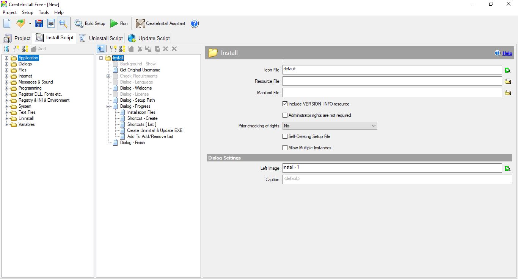Viewport: 518px width, 279px height.
Task: Select the Installation Files script item
Action: [141, 112]
